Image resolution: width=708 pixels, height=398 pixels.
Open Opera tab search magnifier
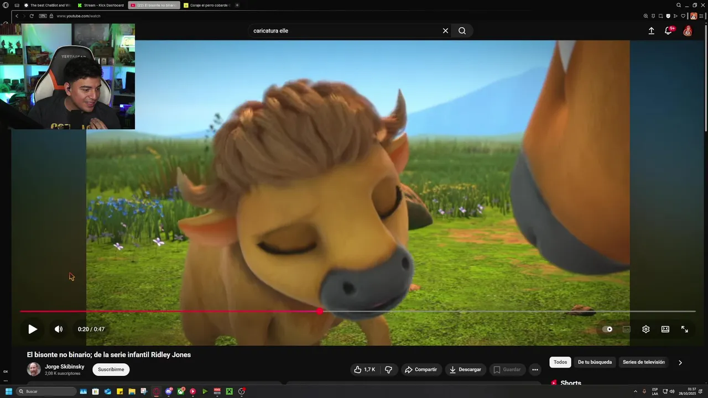click(679, 5)
